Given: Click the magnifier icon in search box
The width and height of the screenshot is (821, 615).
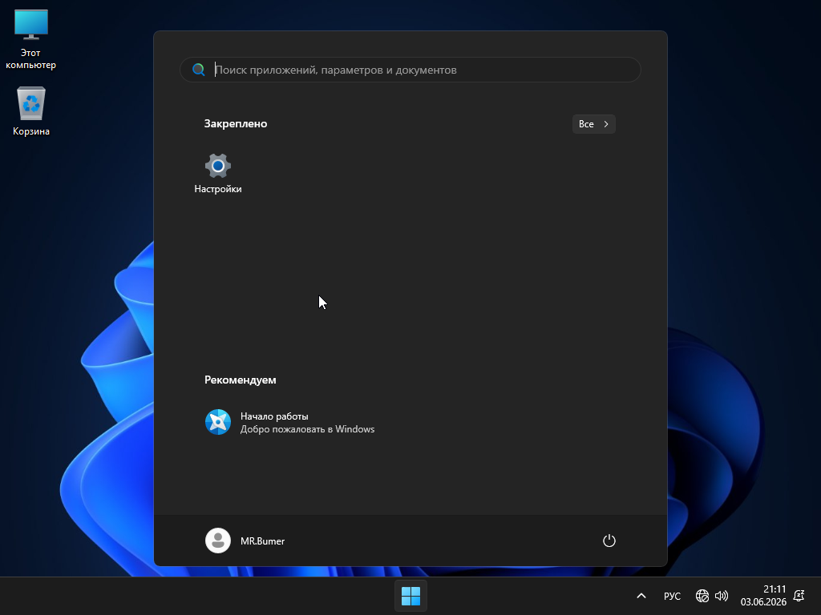Looking at the screenshot, I should [199, 70].
